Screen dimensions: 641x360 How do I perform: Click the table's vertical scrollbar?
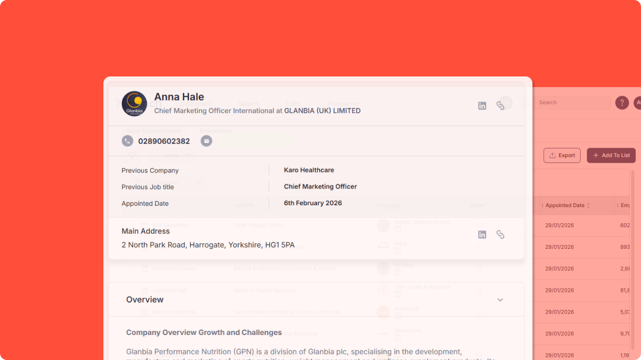(632, 259)
